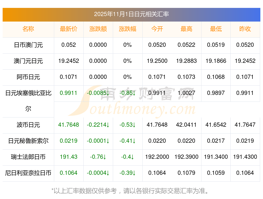This screenshot has width=263, height=199.
Task: Click the green -0.85↓ percent change
Action: click(x=128, y=93)
